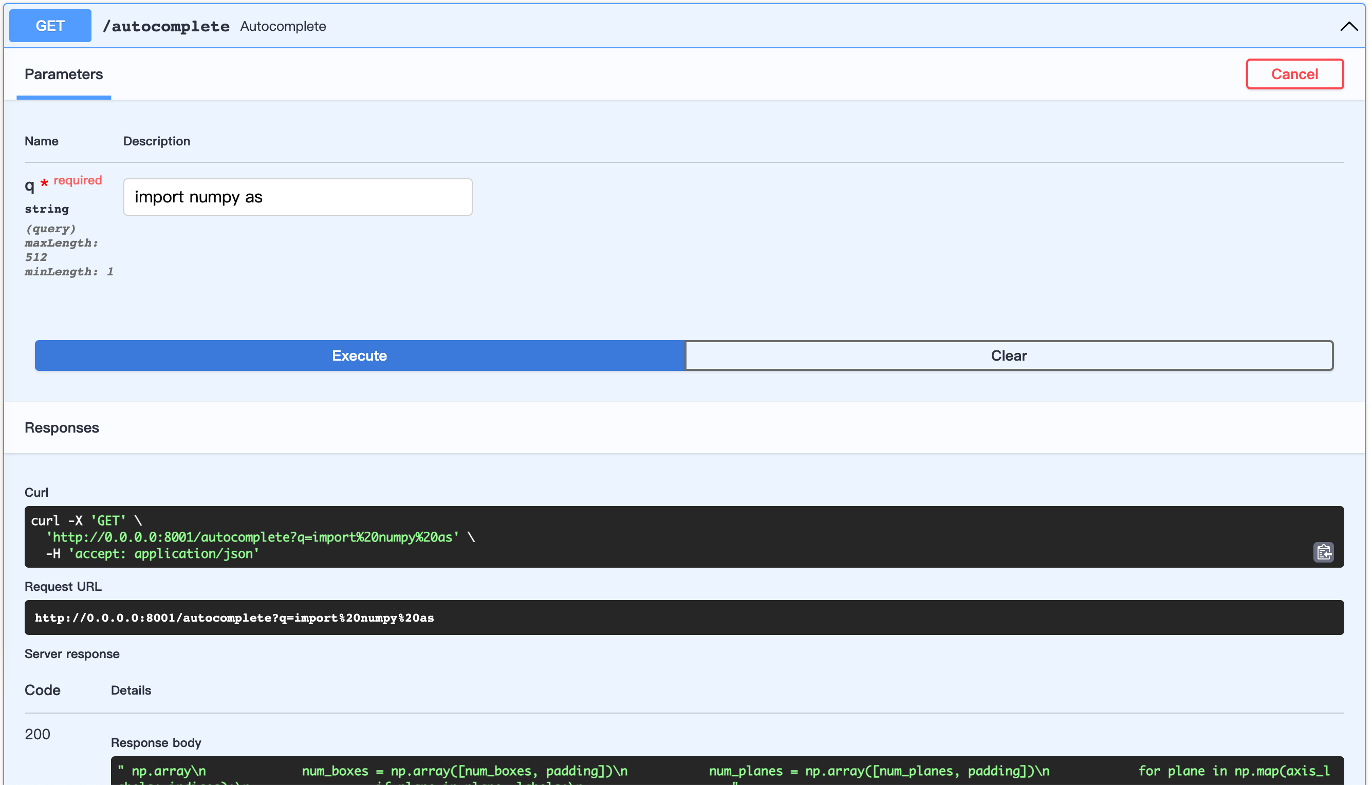Clear the previous response with Clear

[x=1009, y=356]
